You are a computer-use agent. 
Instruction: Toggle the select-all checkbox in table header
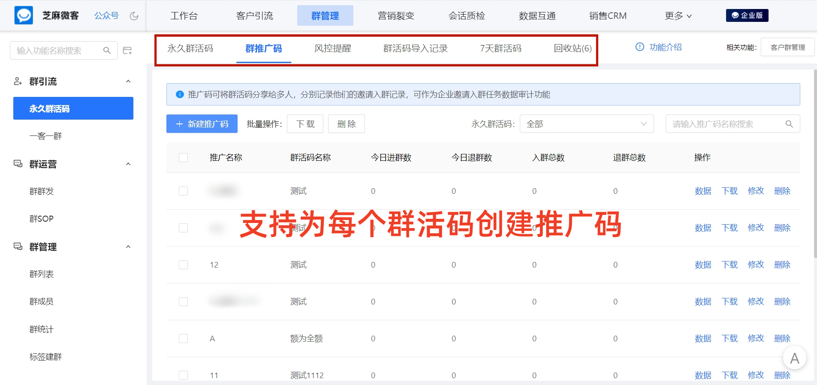183,157
